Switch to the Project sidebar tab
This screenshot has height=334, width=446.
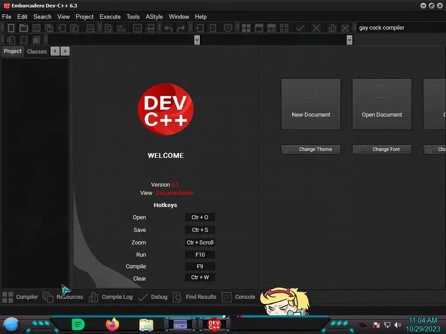coord(13,51)
